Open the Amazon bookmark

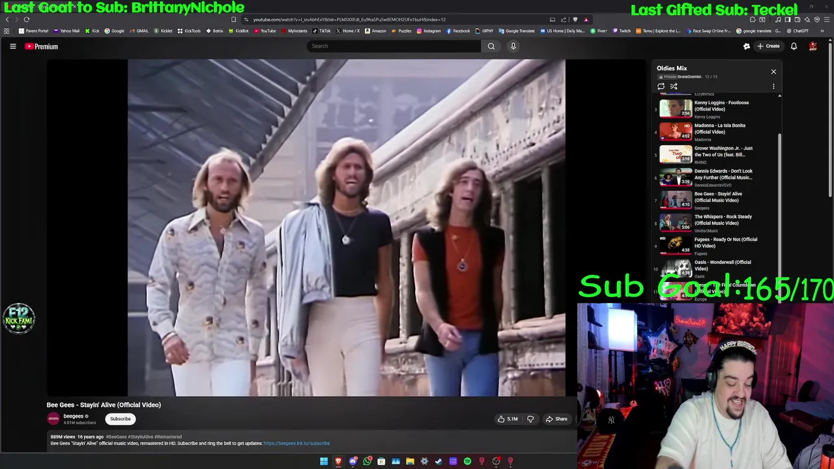pyautogui.click(x=375, y=31)
